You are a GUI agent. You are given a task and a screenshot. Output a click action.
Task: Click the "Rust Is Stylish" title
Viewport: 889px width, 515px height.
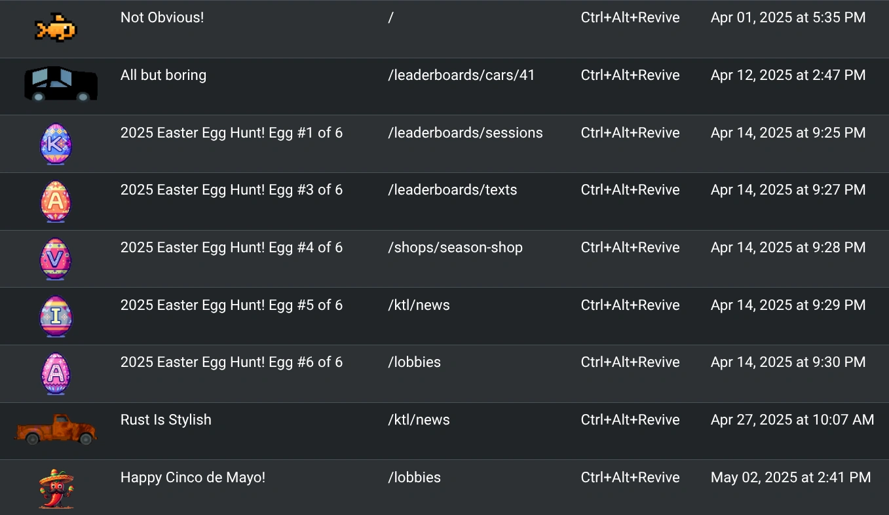(166, 420)
